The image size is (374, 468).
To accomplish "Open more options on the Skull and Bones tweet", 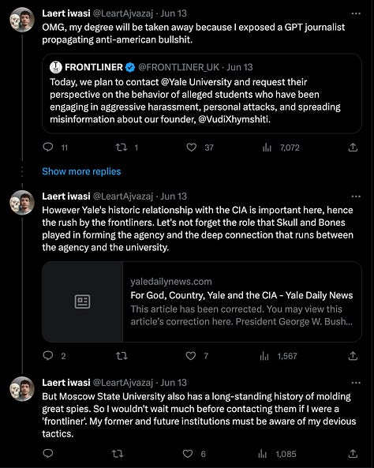I will pyautogui.click(x=356, y=197).
